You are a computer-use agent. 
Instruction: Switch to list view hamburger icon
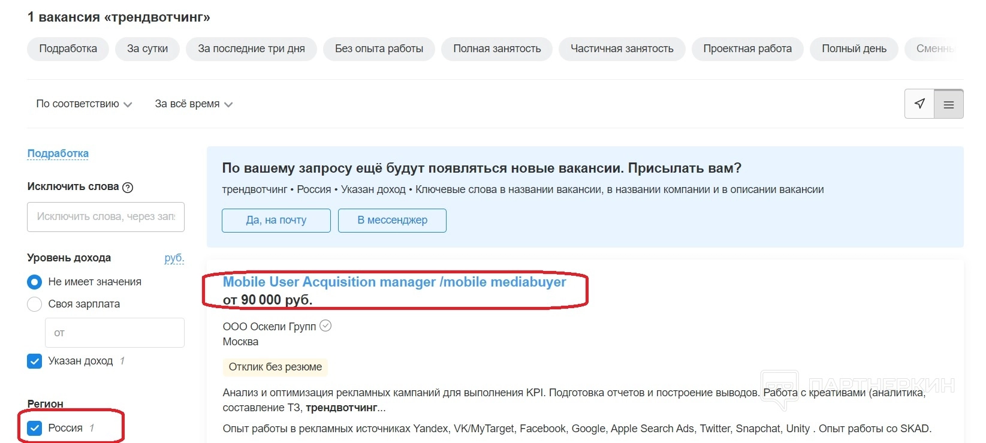[949, 104]
